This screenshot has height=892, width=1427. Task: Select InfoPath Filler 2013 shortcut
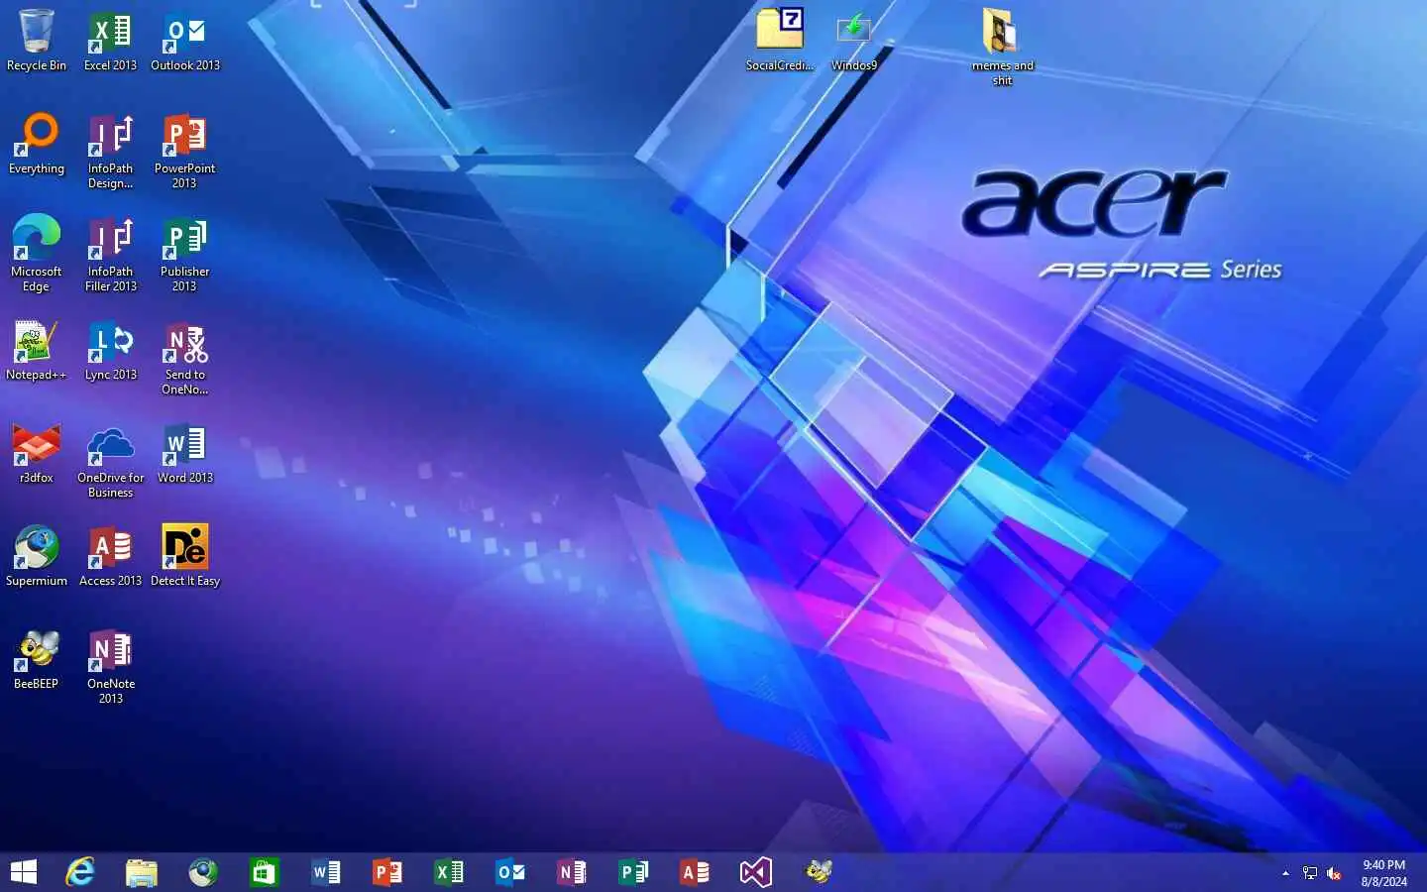pyautogui.click(x=110, y=254)
